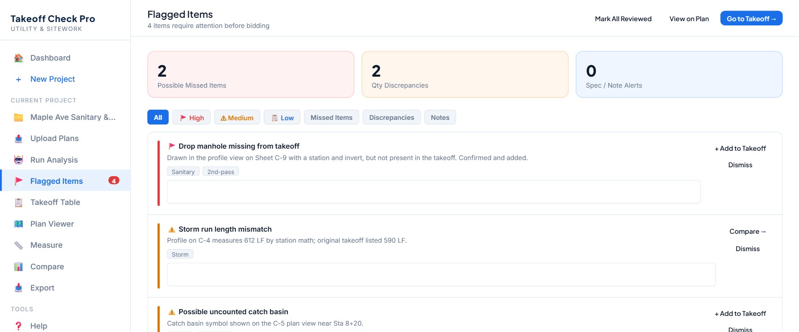Image resolution: width=799 pixels, height=332 pixels.
Task: Open the Export page
Action: (x=65, y=288)
